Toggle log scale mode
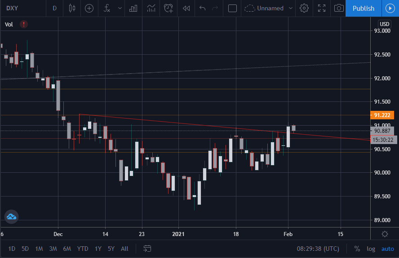The width and height of the screenshot is (399, 258). pos(371,249)
